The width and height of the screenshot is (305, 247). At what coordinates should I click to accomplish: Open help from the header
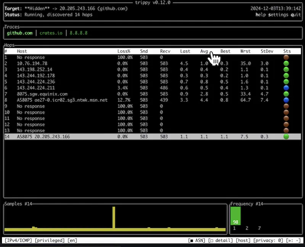coord(261,14)
